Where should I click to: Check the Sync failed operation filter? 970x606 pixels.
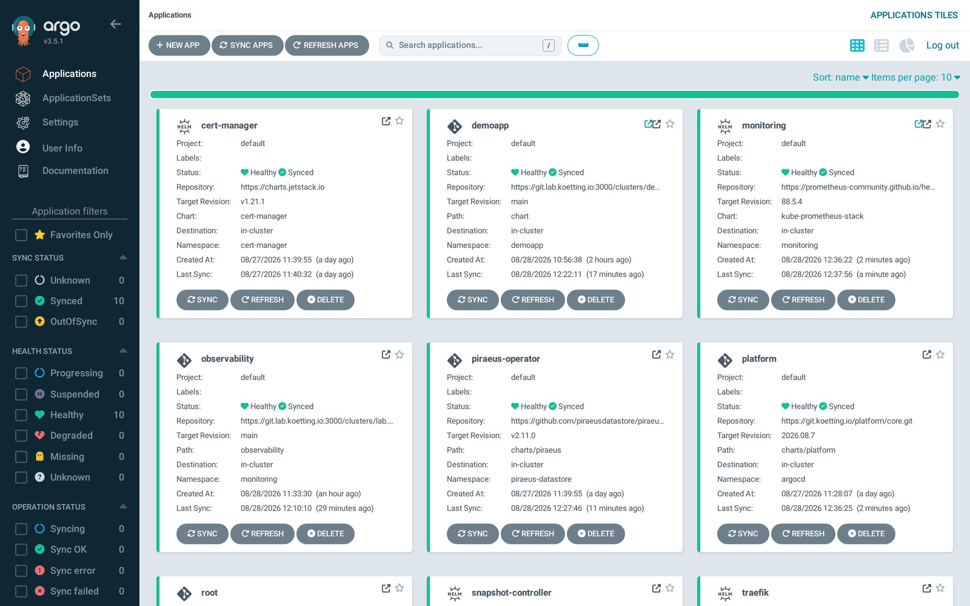21,591
